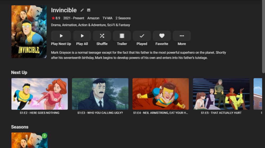Toggle the Favorite heart icon
The width and height of the screenshot is (265, 148).
coord(162,36)
